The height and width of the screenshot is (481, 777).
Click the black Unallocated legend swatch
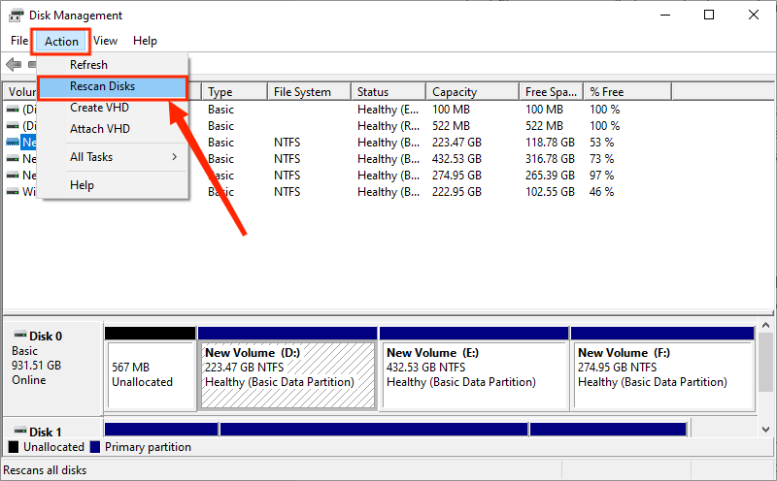[14, 447]
